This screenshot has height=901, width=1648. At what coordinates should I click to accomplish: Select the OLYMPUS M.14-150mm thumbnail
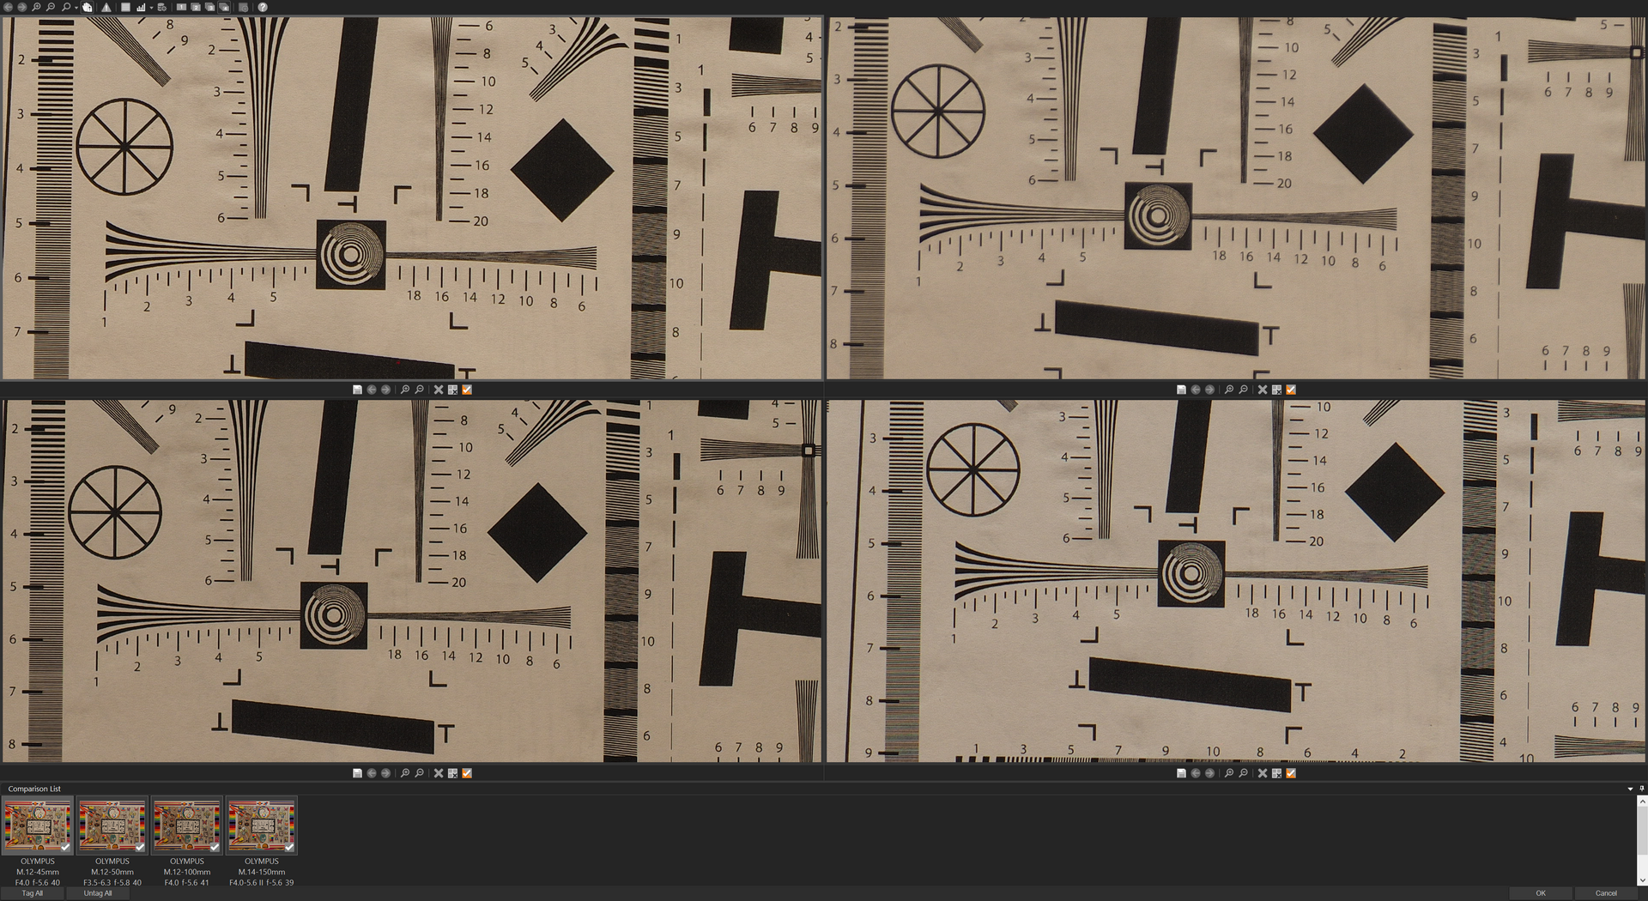(261, 825)
